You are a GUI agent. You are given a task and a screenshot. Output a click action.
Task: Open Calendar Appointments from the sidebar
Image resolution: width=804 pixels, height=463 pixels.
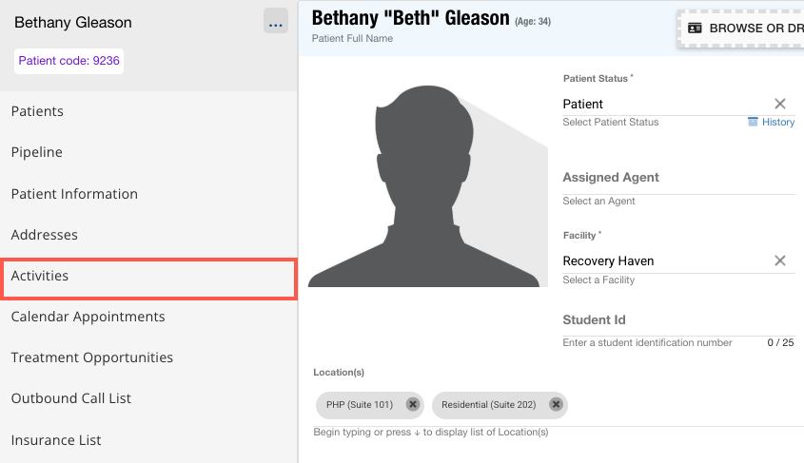[88, 317]
